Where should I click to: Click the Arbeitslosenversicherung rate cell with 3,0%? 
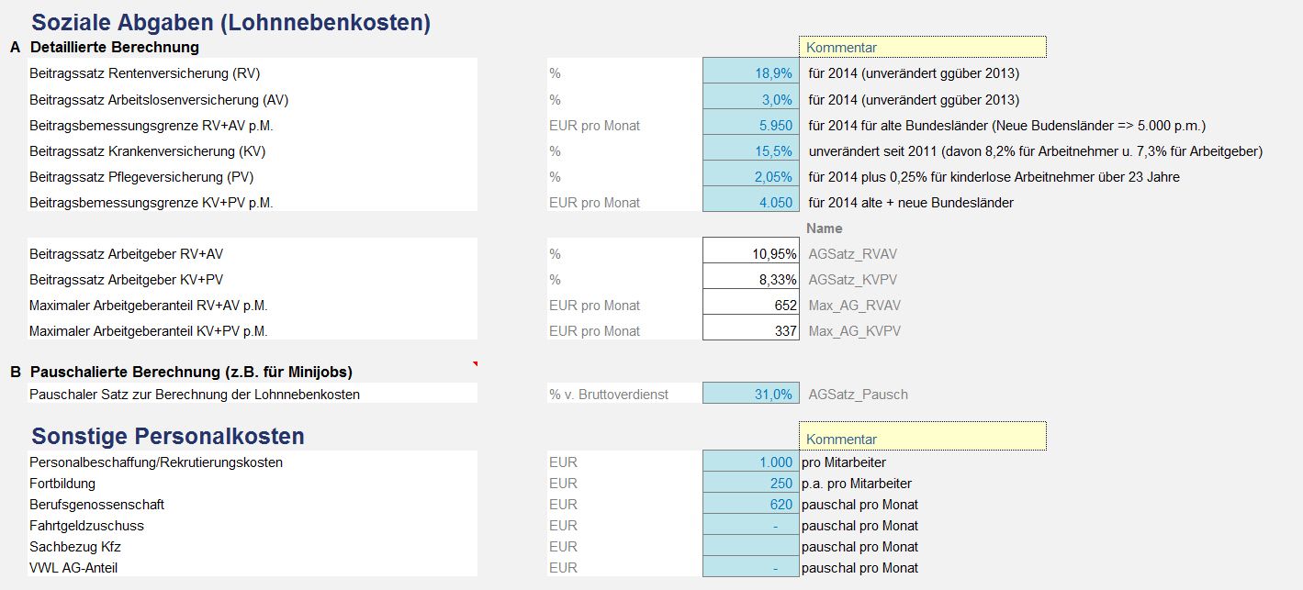click(x=750, y=99)
